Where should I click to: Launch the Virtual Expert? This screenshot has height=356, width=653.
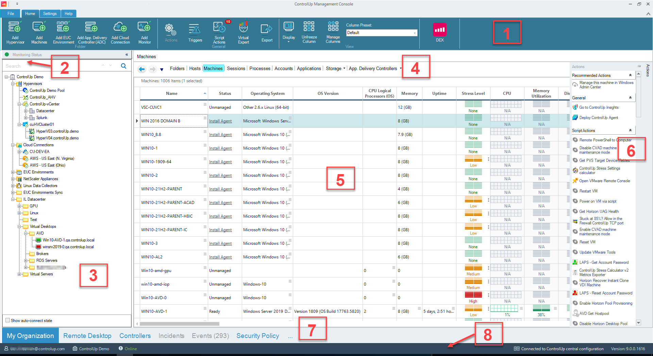244,32
